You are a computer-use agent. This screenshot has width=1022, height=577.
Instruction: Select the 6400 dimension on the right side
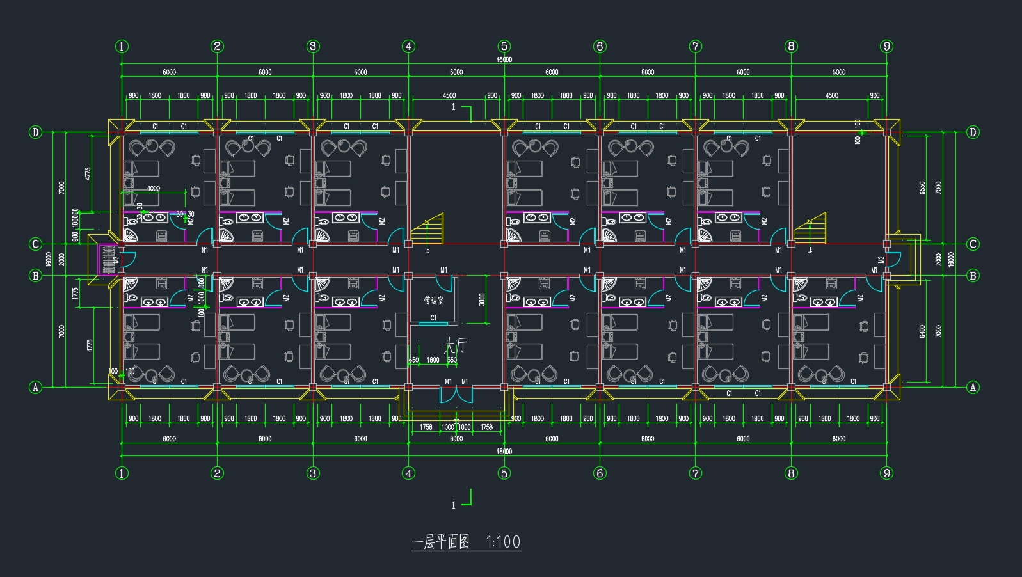[x=922, y=331]
